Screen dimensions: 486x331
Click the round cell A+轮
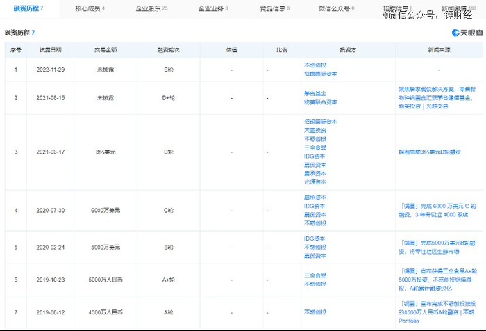tap(169, 280)
